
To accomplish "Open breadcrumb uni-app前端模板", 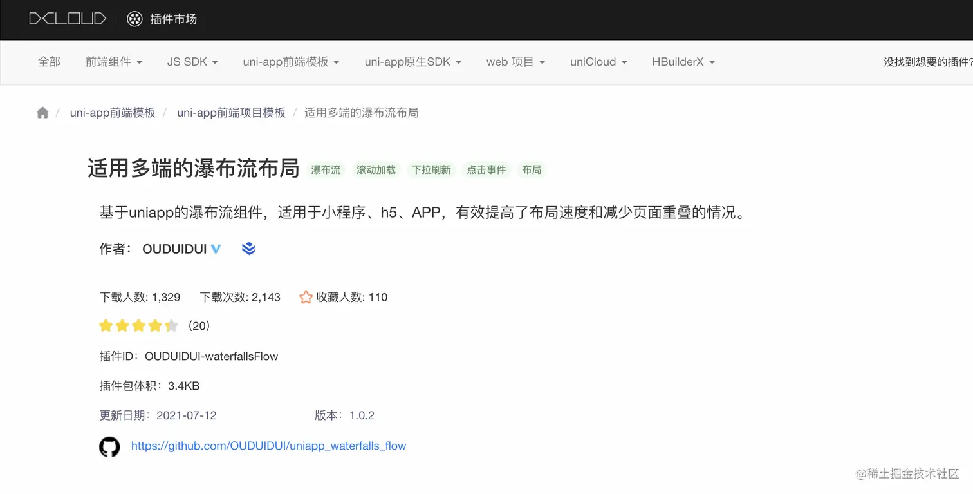I will click(x=113, y=113).
